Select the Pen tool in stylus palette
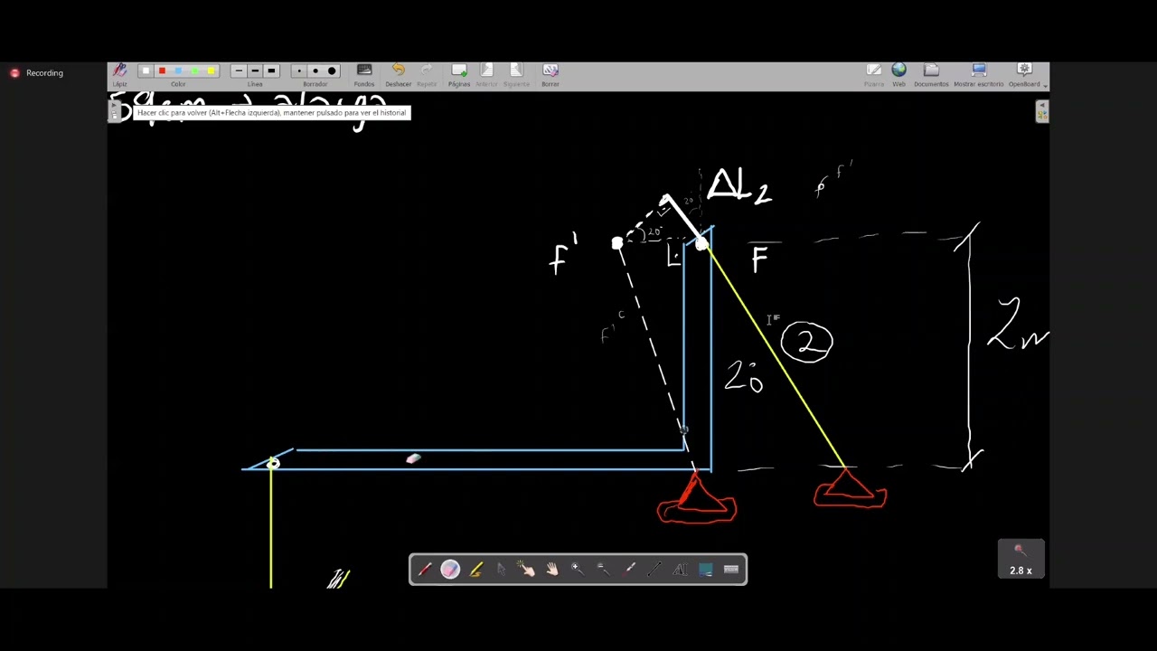 [425, 570]
